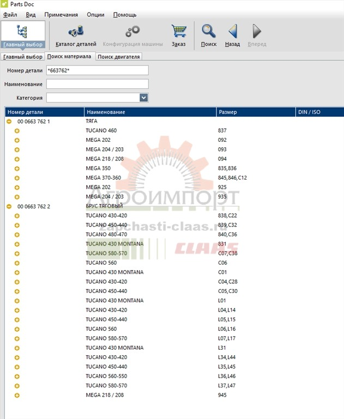344x419 pixels.
Task: Switch to Поиск материала tab
Action: [x=69, y=56]
